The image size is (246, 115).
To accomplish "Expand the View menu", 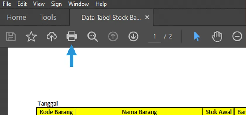I will (x=39, y=4).
